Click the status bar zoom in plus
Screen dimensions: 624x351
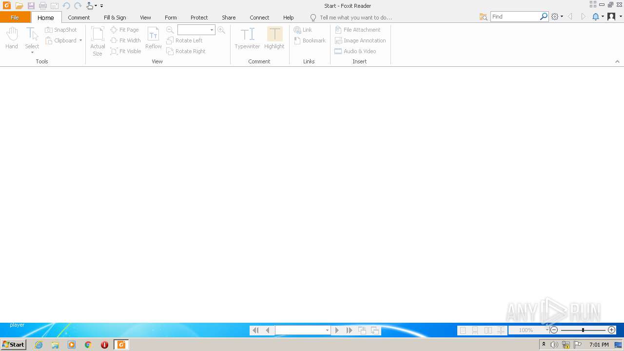tap(612, 330)
